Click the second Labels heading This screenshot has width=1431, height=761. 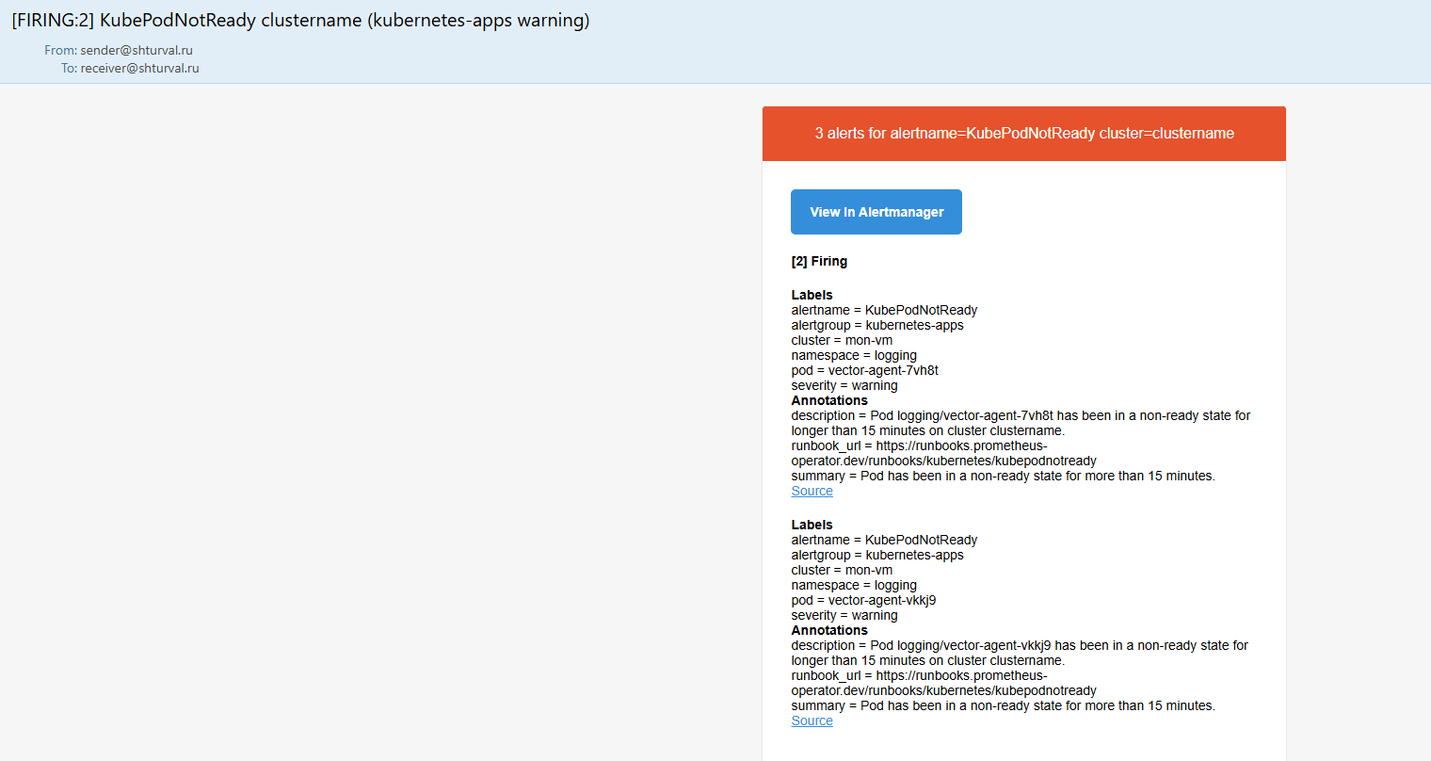click(812, 525)
